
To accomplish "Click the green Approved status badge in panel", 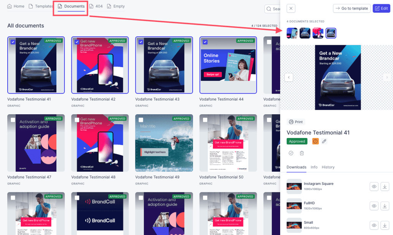I will (297, 141).
